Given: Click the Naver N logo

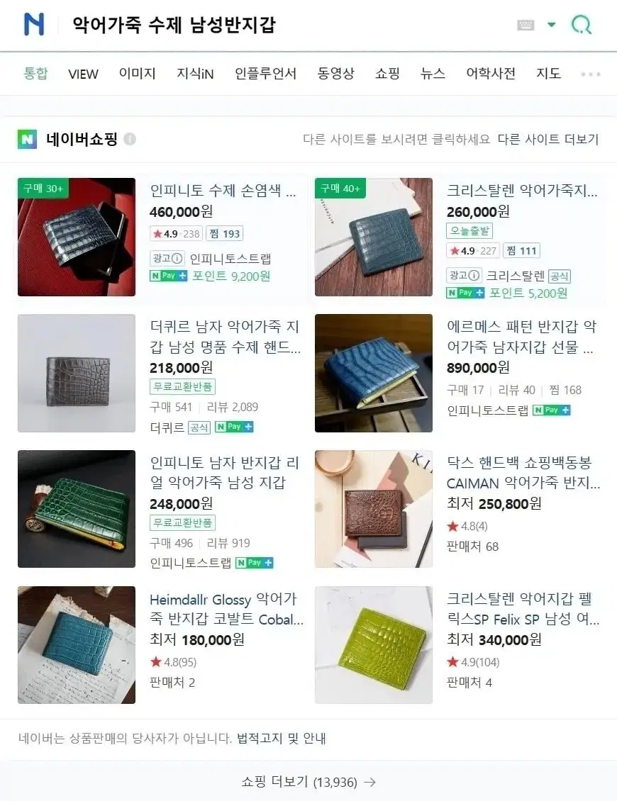Looking at the screenshot, I should click(34, 24).
